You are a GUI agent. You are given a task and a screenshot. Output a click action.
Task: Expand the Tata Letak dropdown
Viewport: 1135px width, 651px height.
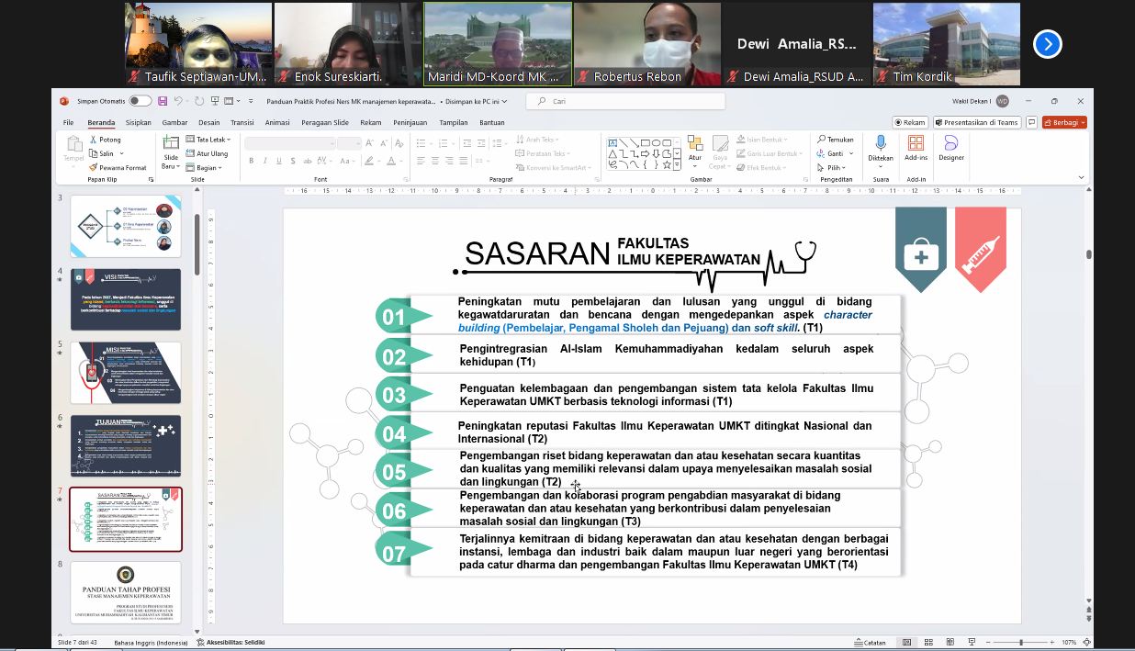(211, 140)
